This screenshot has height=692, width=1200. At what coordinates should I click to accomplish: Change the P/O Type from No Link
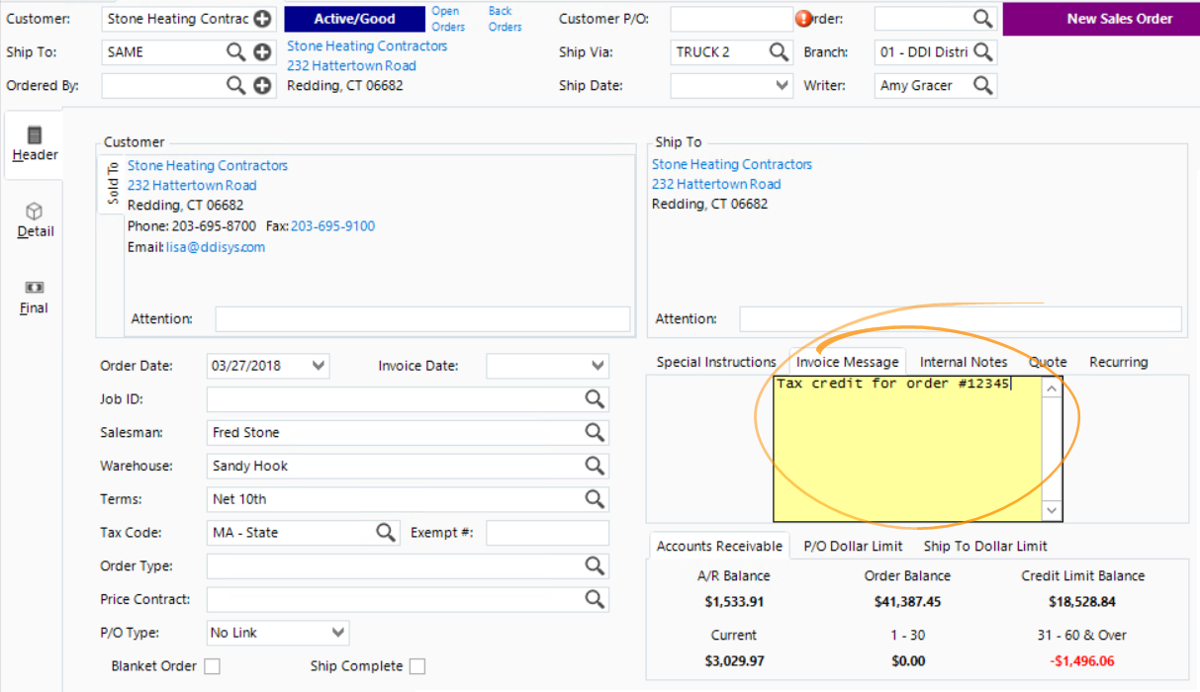(340, 633)
